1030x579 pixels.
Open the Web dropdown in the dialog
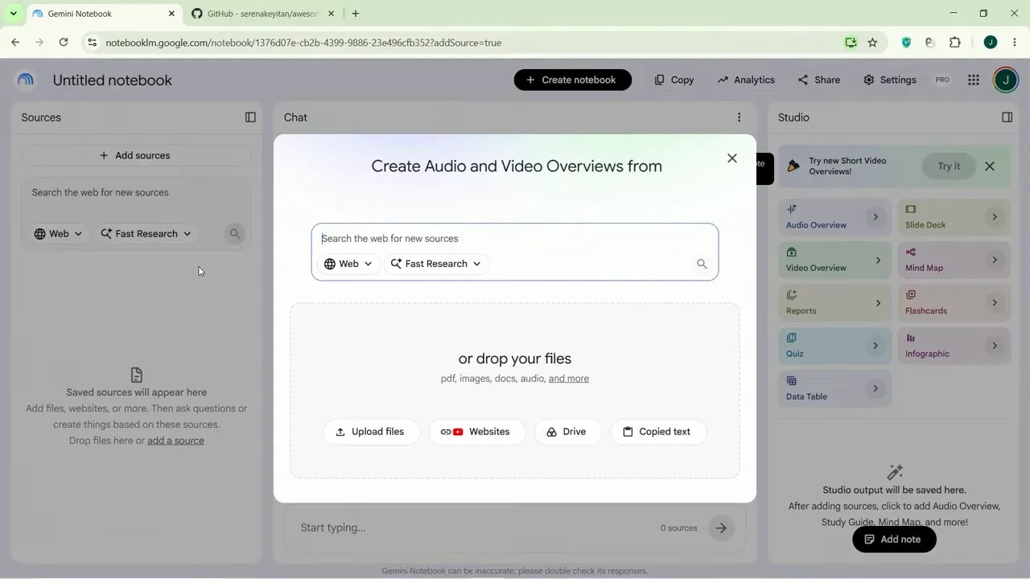[x=348, y=264]
